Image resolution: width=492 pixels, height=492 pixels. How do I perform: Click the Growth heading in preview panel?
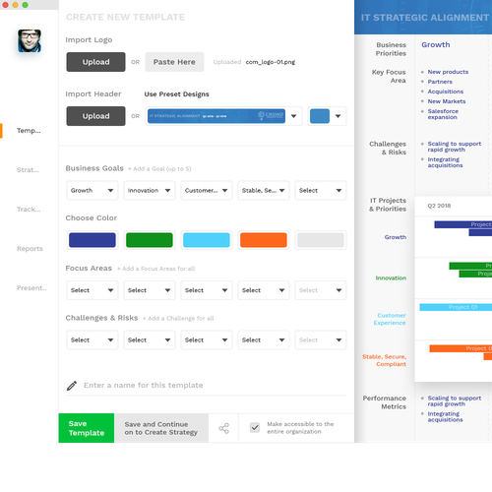[436, 44]
